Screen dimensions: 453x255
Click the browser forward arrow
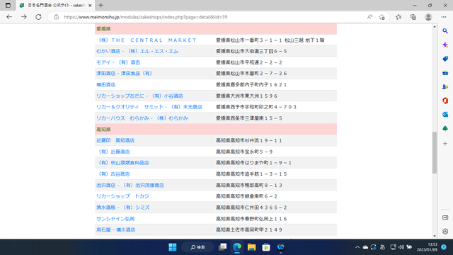[x=24, y=17]
